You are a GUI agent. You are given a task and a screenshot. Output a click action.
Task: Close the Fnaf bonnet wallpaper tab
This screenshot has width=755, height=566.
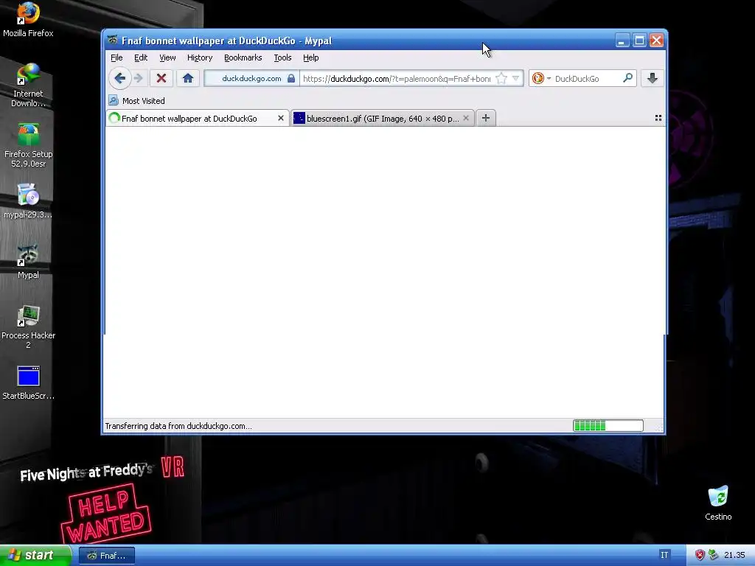[281, 118]
